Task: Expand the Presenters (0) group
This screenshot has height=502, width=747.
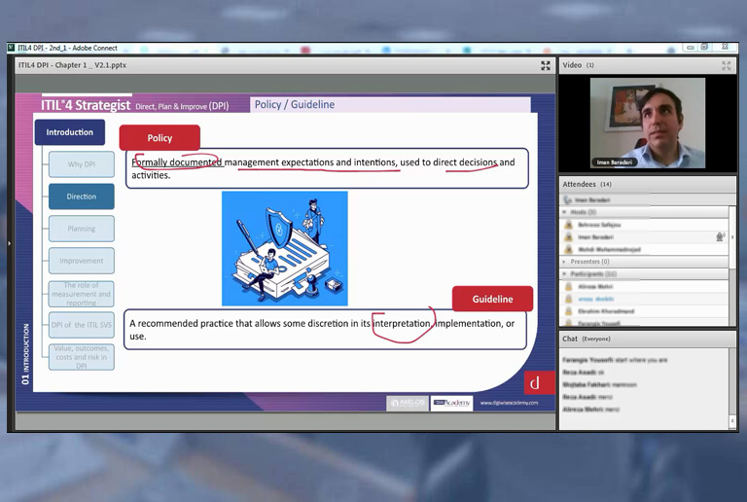Action: (565, 262)
